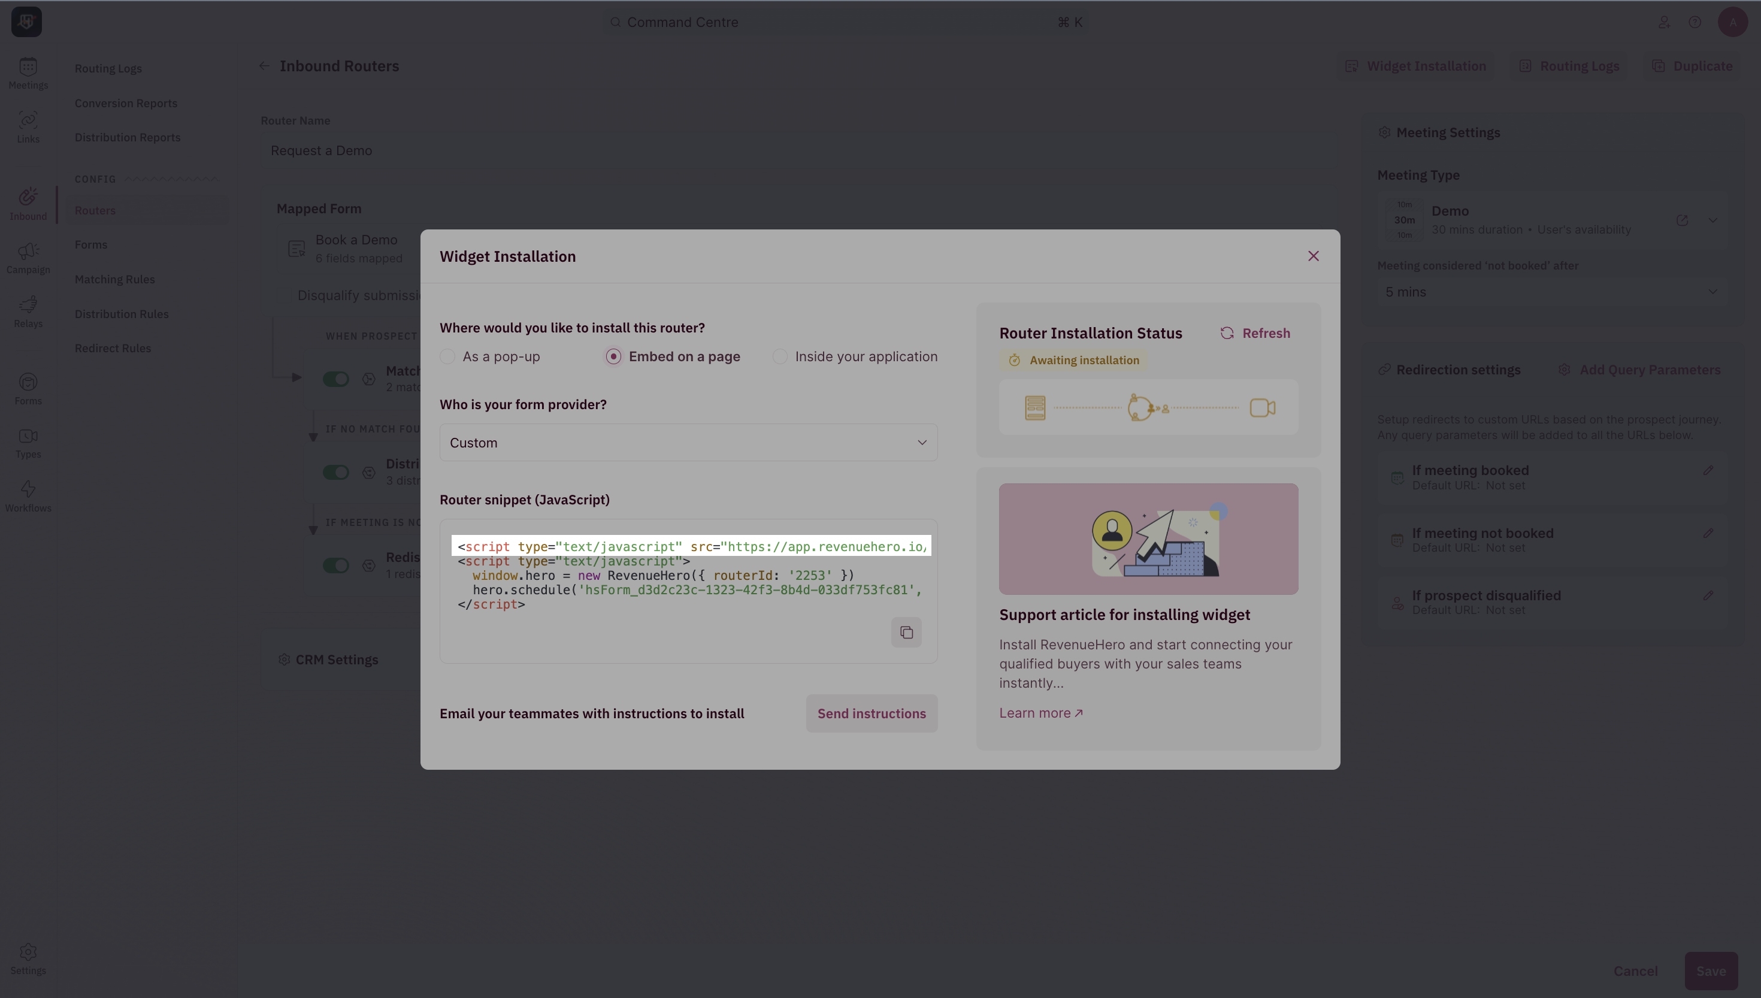Expand the Demo meeting type dropdown
The height and width of the screenshot is (998, 1761).
pos(1712,220)
